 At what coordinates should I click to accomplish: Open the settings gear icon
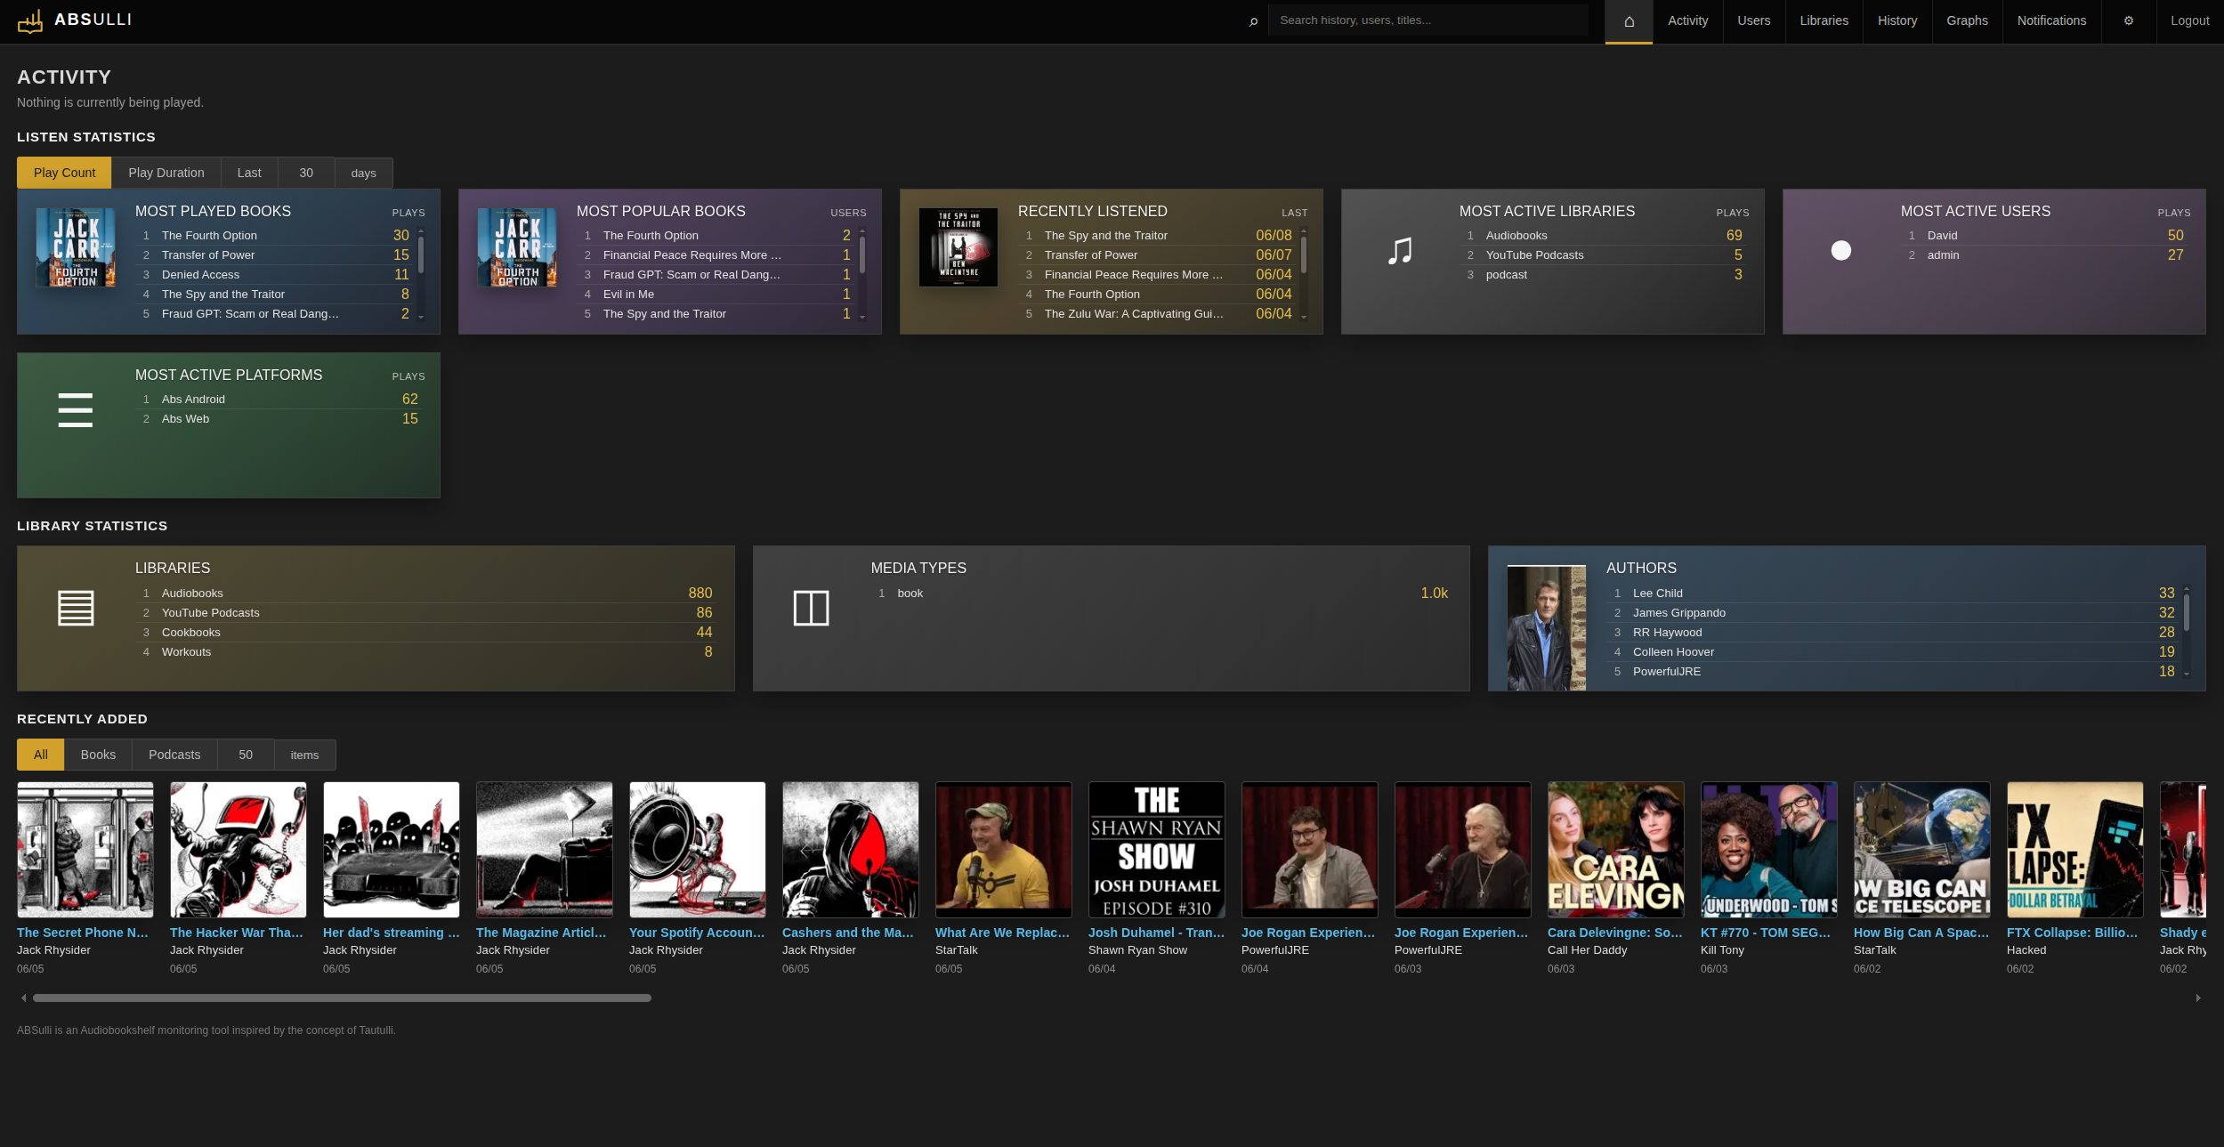coord(2129,21)
